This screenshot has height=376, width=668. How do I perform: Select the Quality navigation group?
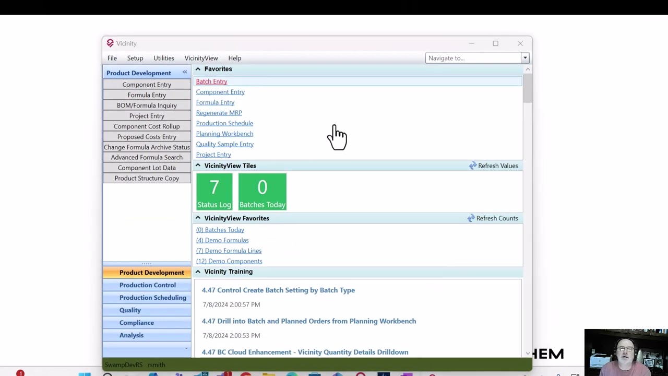pos(147,310)
